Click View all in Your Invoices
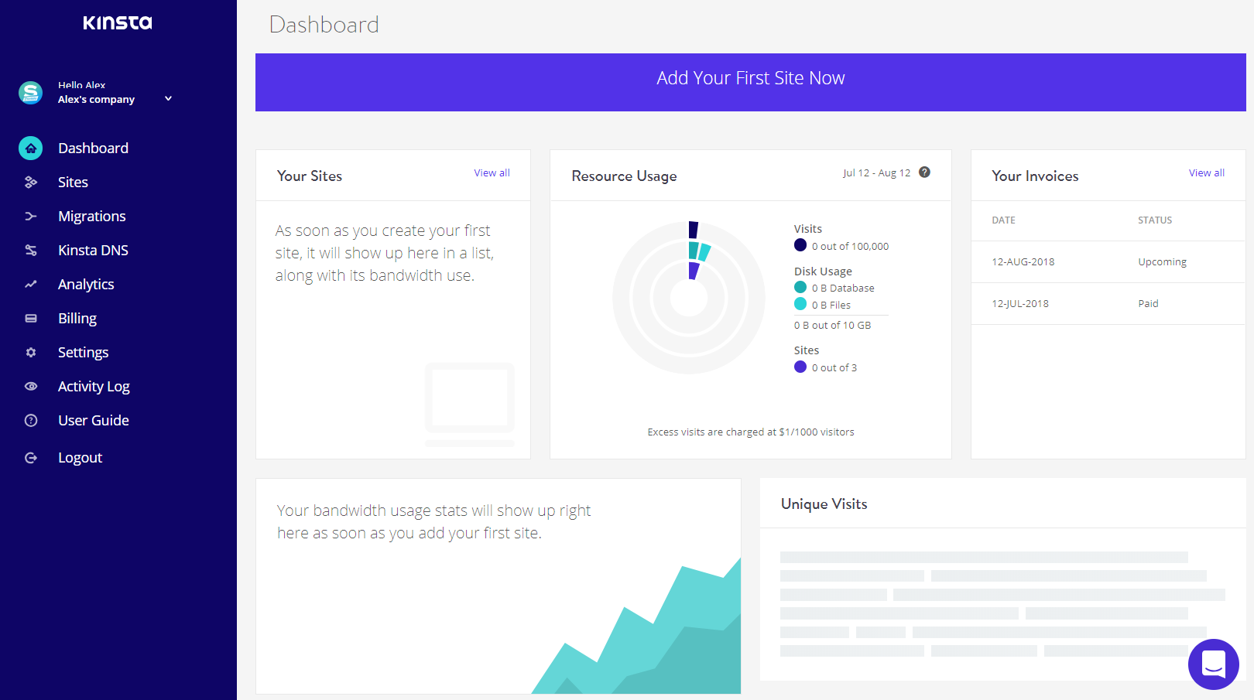The image size is (1254, 700). point(1206,173)
